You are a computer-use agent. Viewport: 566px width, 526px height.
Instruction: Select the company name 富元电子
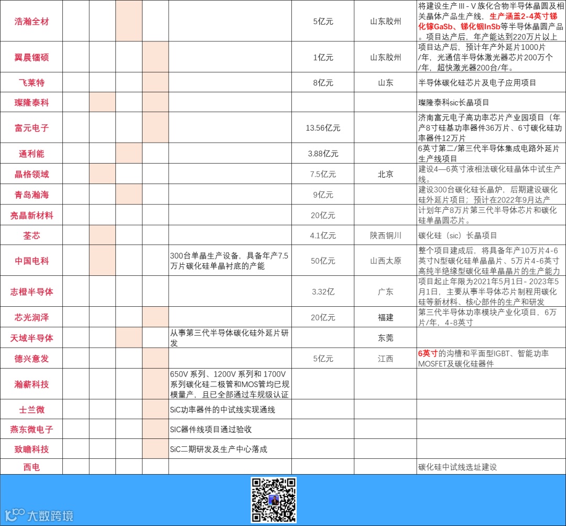(x=31, y=127)
